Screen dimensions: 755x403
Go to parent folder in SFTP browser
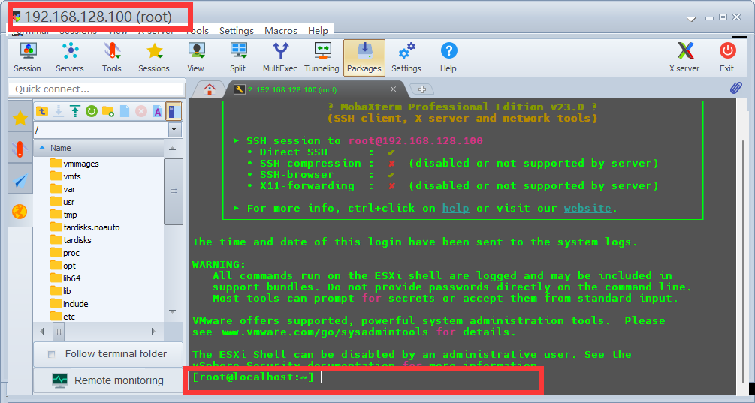point(42,111)
